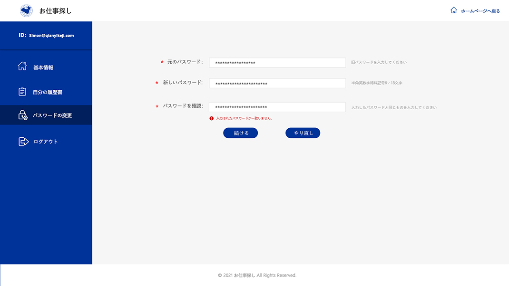The width and height of the screenshot is (509, 286).
Task: Click the globe logo icon in the header
Action: pyautogui.click(x=27, y=10)
